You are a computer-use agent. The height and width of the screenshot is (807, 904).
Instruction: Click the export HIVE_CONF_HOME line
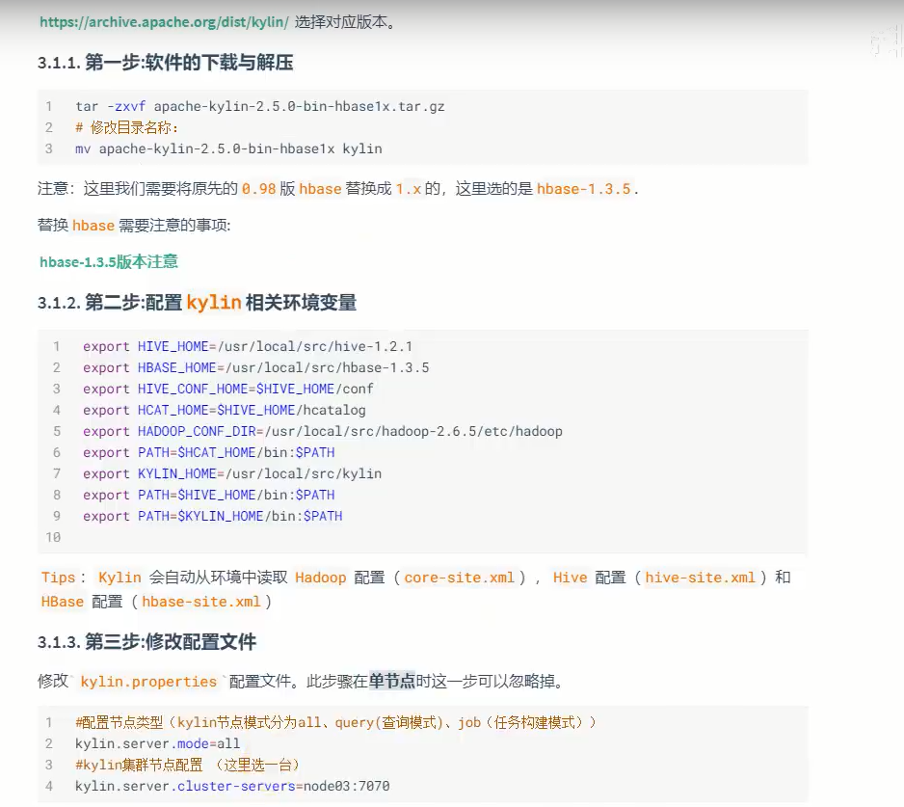coord(227,389)
